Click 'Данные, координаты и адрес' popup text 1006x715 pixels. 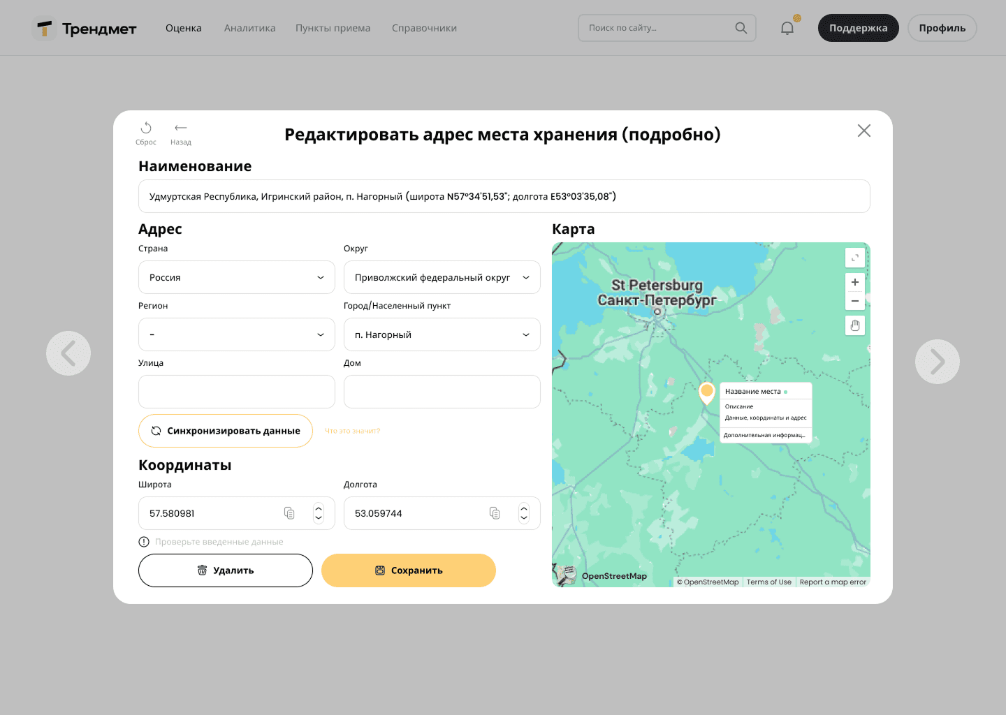pyautogui.click(x=766, y=418)
